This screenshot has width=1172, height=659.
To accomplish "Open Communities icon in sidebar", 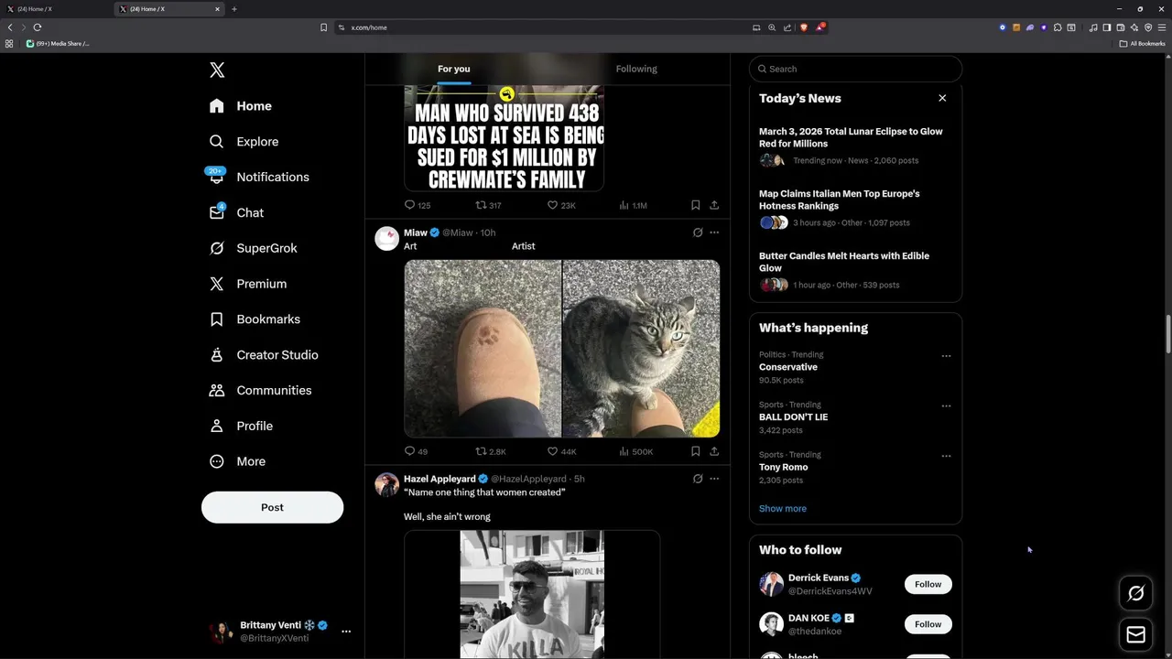I will 217,390.
